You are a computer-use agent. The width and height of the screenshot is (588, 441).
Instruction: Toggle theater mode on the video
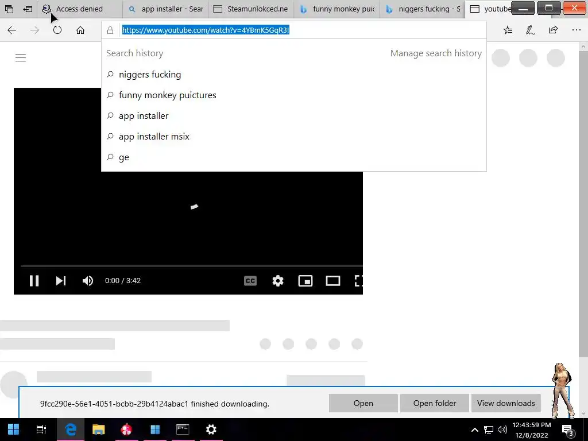pyautogui.click(x=333, y=280)
